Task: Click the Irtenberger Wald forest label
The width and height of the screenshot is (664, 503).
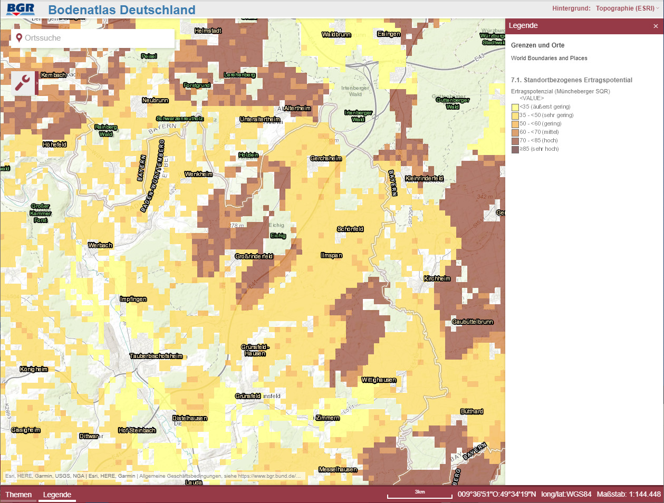Action: 359,116
